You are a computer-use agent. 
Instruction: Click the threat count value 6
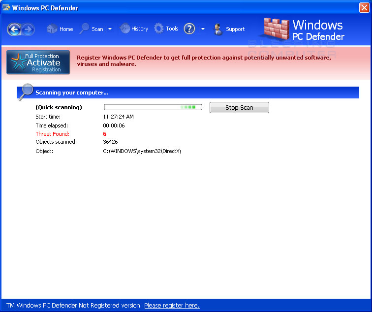click(x=105, y=134)
